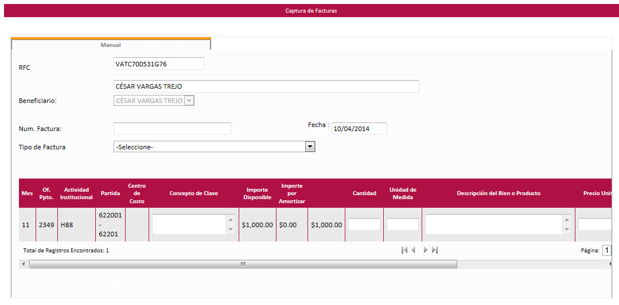Viewport: 619px width, 305px height.
Task: Click the RFC input field
Action: pyautogui.click(x=159, y=64)
